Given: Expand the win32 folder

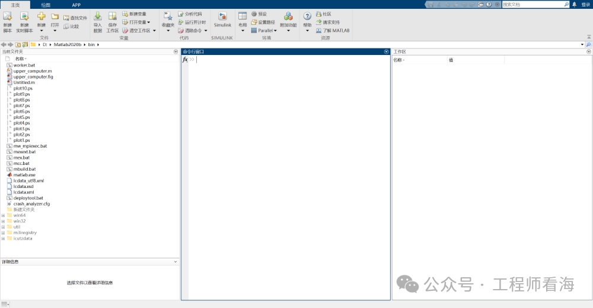Looking at the screenshot, I should (x=3, y=221).
